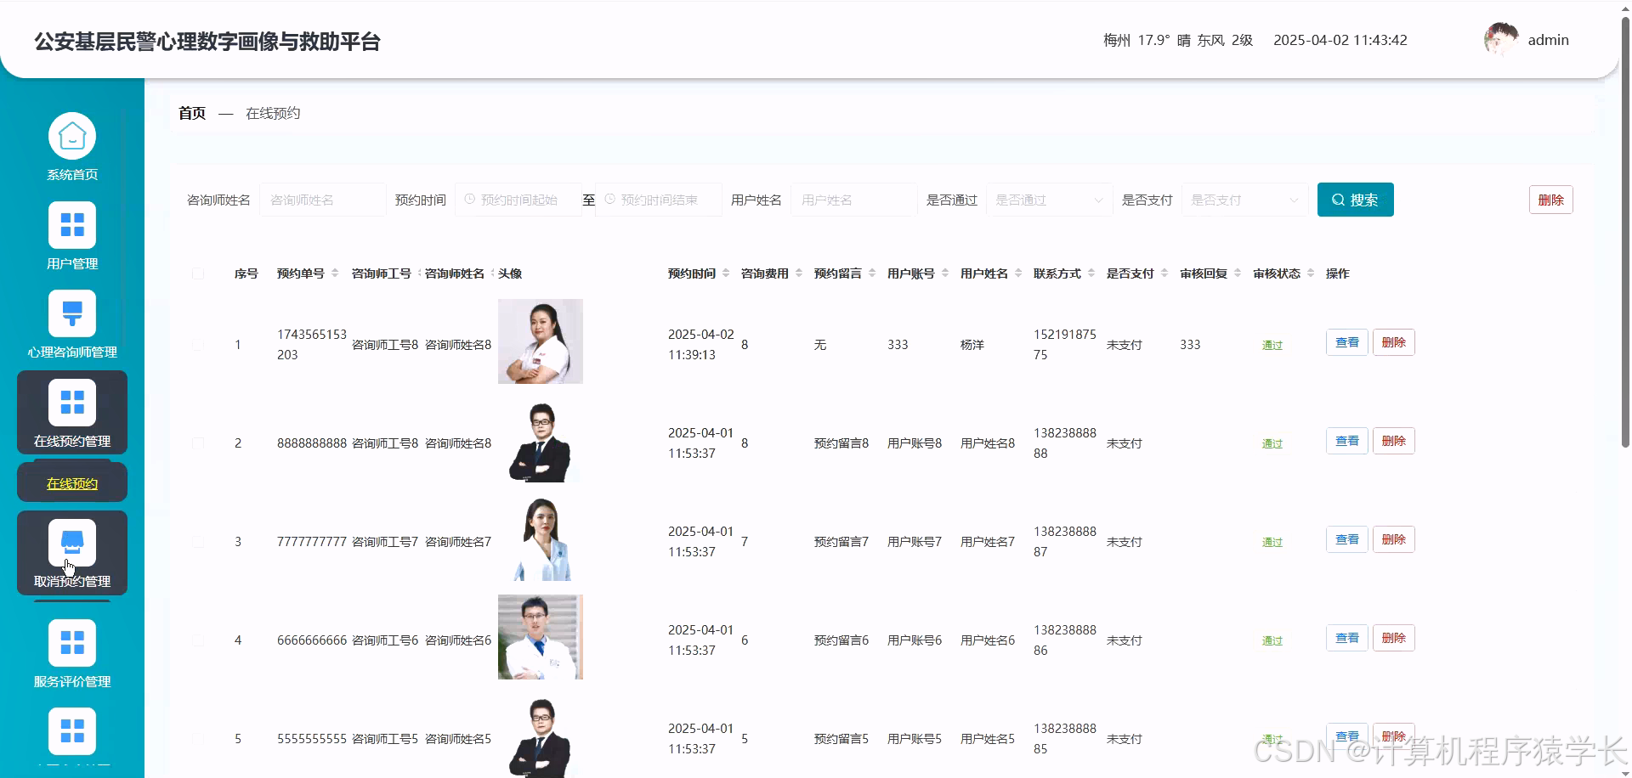Sort the 预约时间 column ascending
This screenshot has height=778, width=1632.
pos(727,268)
